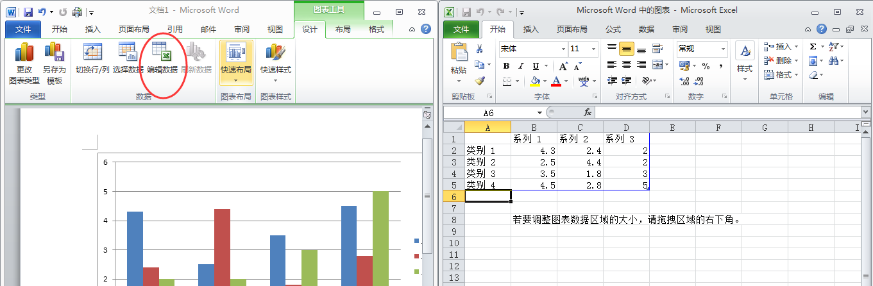Viewport: 873px width, 286px height.
Task: Click the phonetic guide 文 (wén) icon
Action: [582, 81]
